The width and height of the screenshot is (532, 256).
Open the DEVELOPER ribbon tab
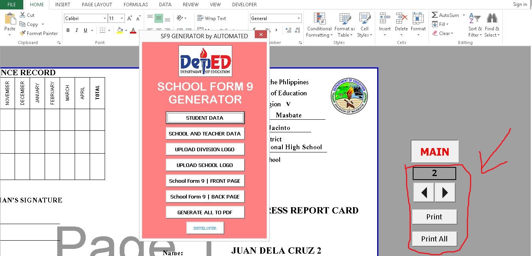(244, 4)
